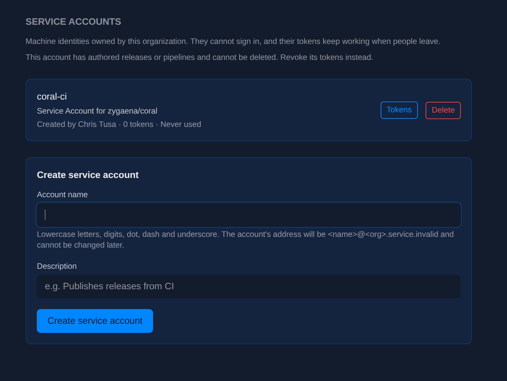Focus the Account name input field
The height and width of the screenshot is (381, 507).
tap(249, 215)
